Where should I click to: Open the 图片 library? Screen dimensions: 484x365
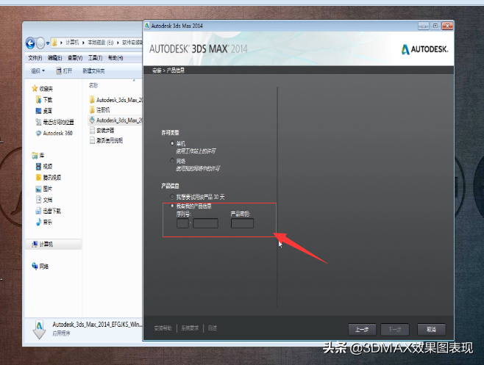pos(44,189)
